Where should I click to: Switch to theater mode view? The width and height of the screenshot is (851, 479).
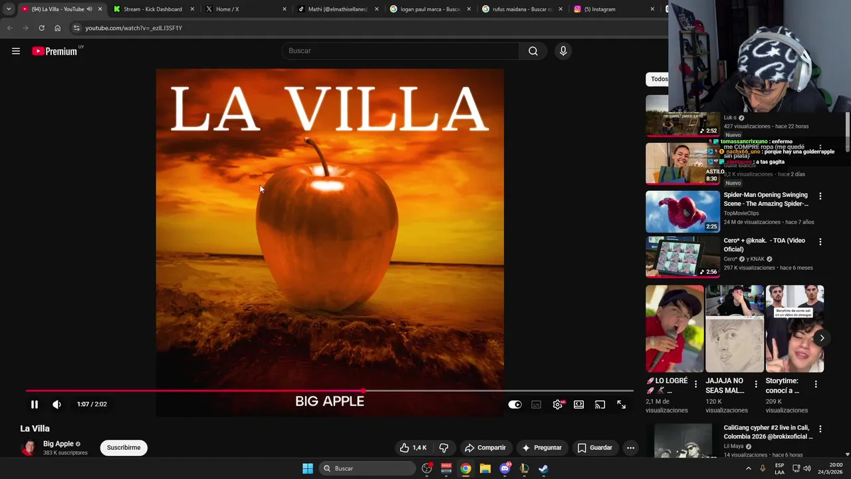pos(579,404)
